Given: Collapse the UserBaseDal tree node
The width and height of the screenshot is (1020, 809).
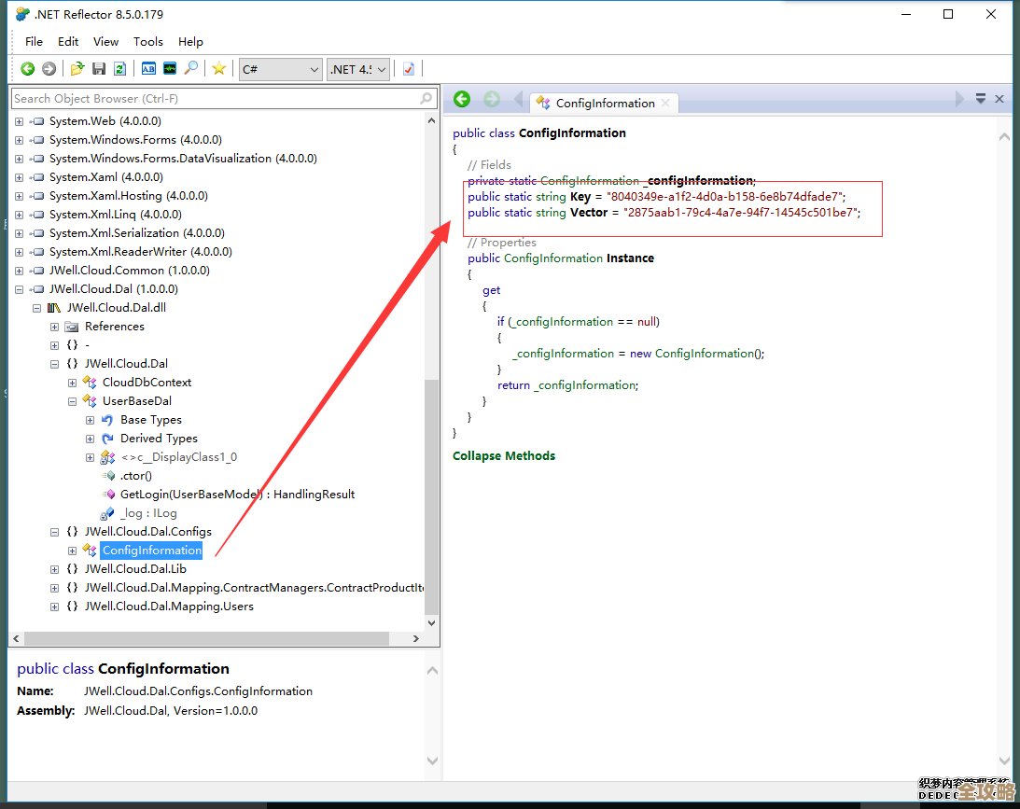Looking at the screenshot, I should tap(73, 401).
